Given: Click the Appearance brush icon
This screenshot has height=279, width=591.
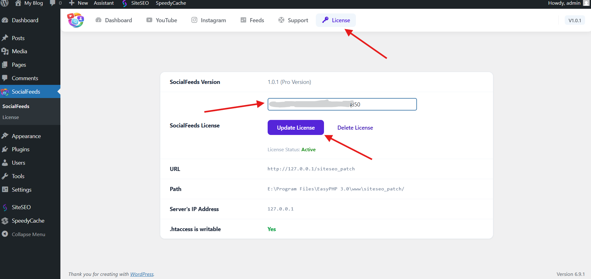Looking at the screenshot, I should (5, 136).
